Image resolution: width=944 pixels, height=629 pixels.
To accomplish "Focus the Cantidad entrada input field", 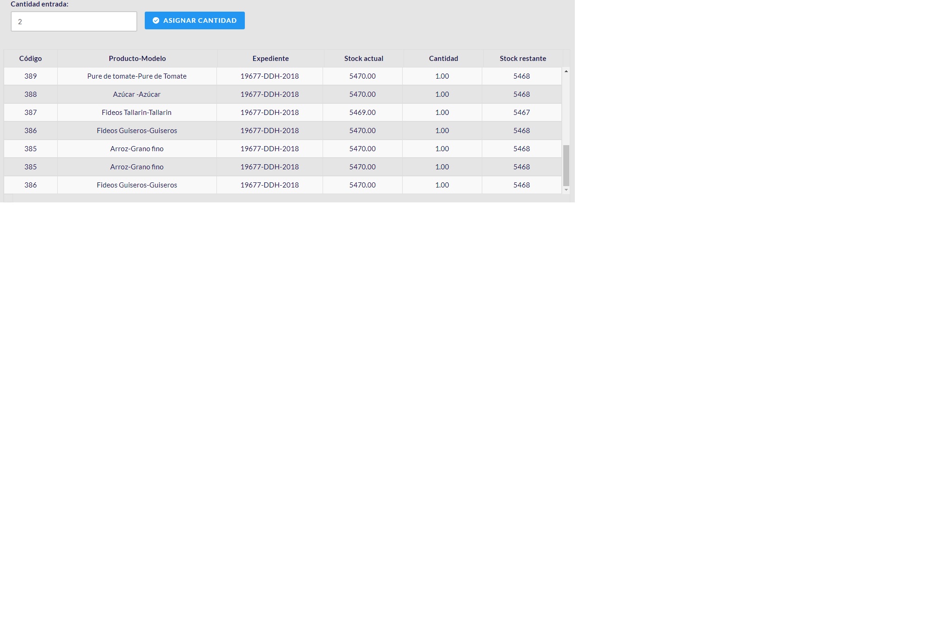I will (x=74, y=21).
